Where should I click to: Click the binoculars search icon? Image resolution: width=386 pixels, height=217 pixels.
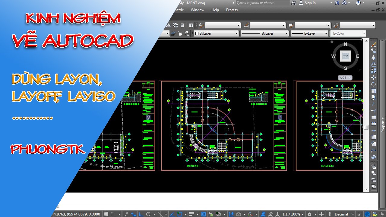(x=294, y=3)
